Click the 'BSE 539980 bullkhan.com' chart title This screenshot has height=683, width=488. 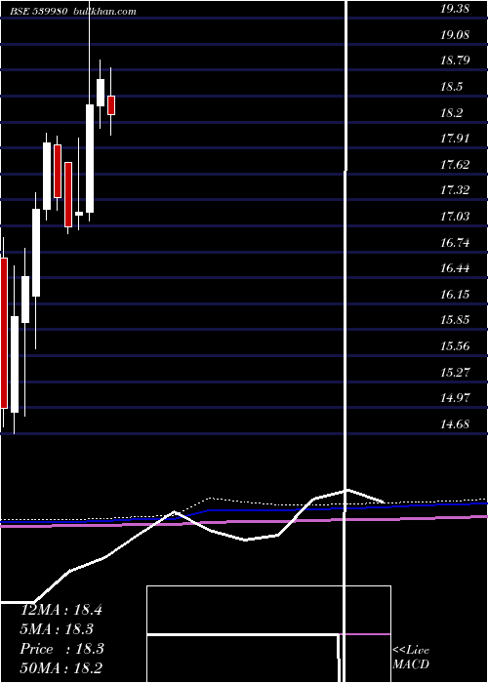tap(73, 12)
